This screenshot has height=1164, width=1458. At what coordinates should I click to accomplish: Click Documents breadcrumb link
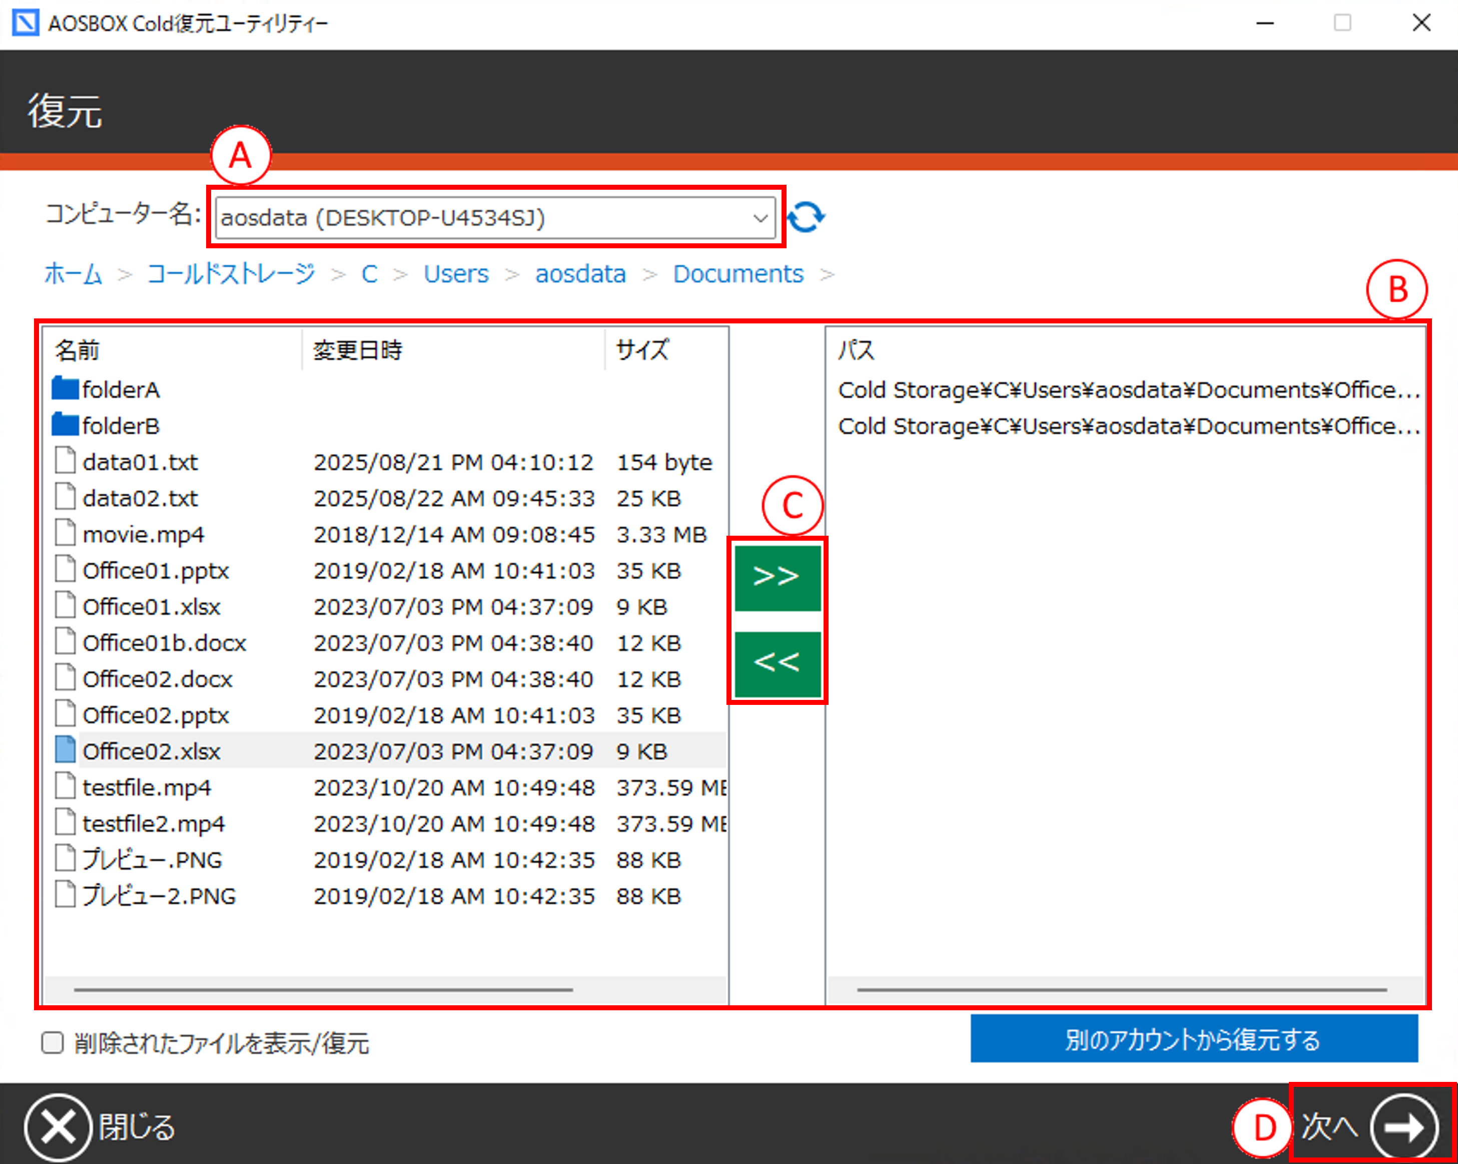(738, 274)
